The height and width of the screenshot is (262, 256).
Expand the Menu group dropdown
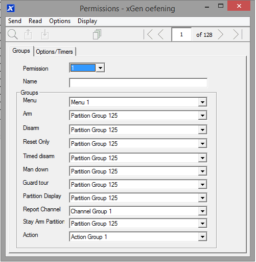(x=202, y=102)
